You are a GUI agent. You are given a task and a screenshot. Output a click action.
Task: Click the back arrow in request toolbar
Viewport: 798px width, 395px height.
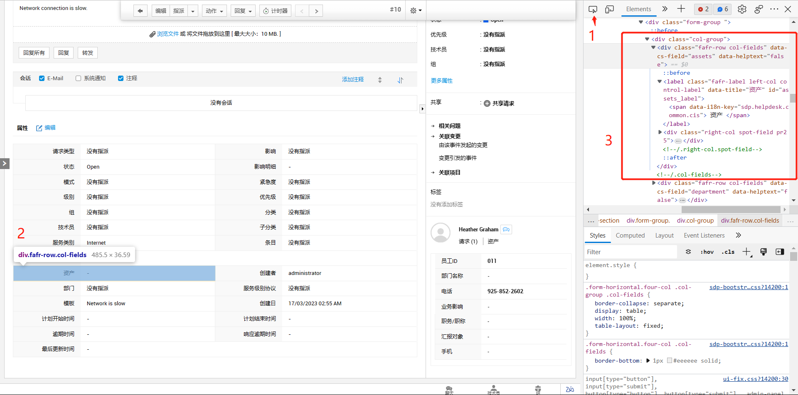coord(140,11)
